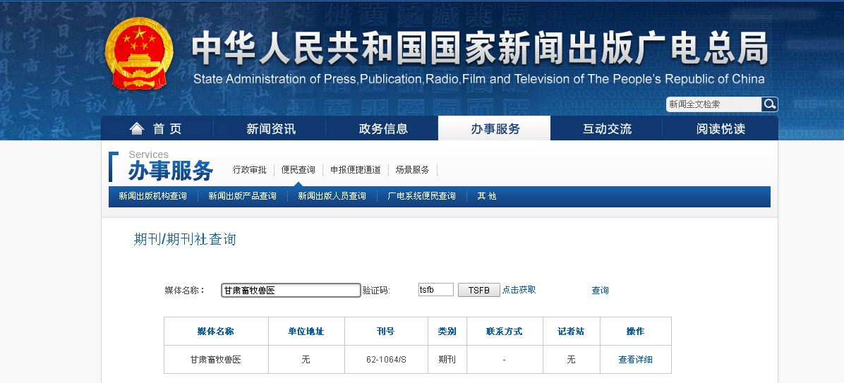The height and width of the screenshot is (383, 844).
Task: Open the 互动交流 tab
Action: [x=607, y=128]
